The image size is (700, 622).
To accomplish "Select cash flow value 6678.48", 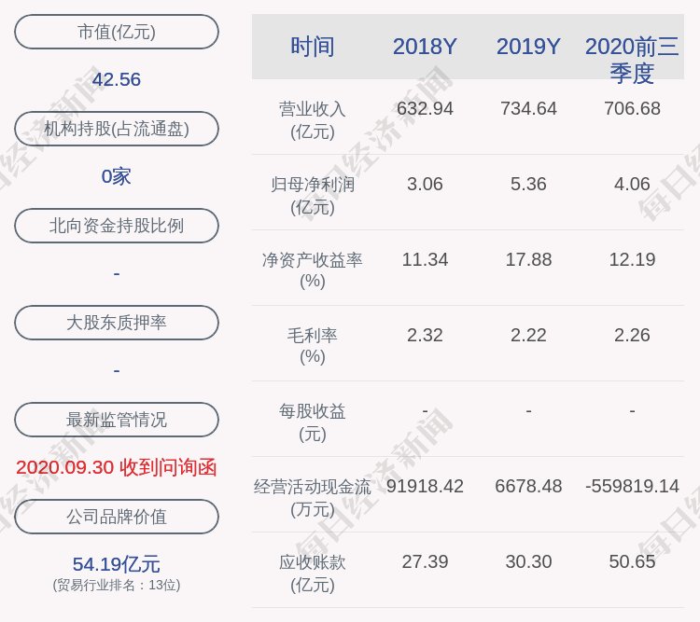I will click(x=528, y=486).
